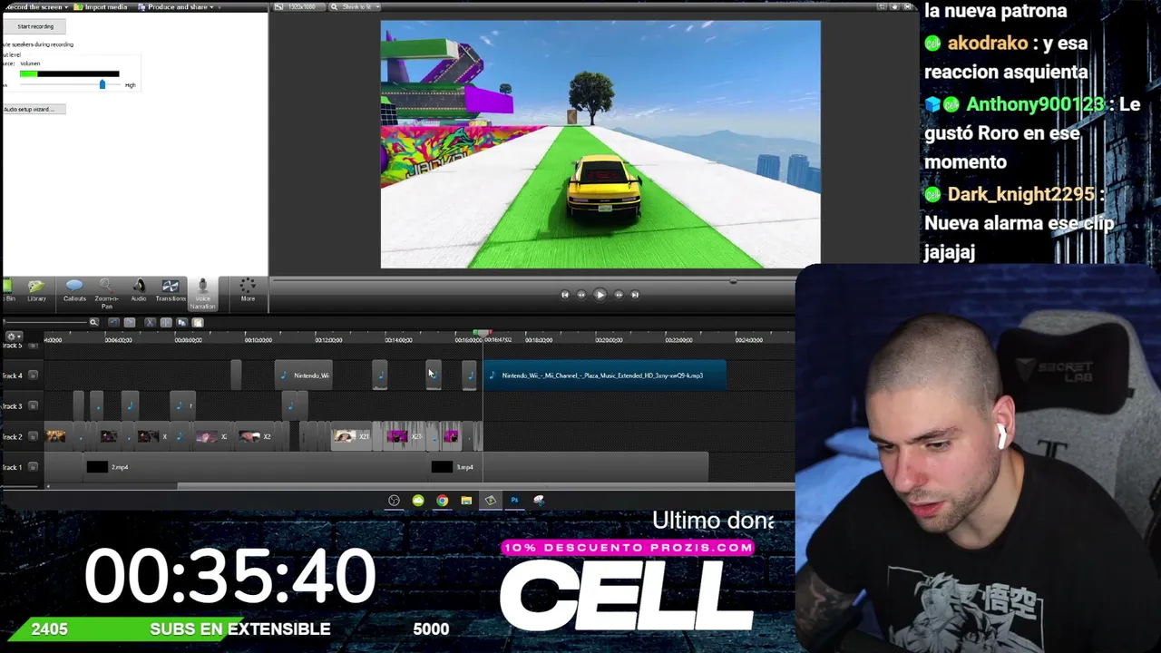This screenshot has height=653, width=1161.
Task: Open Photoshop from the taskbar
Action: pos(514,501)
